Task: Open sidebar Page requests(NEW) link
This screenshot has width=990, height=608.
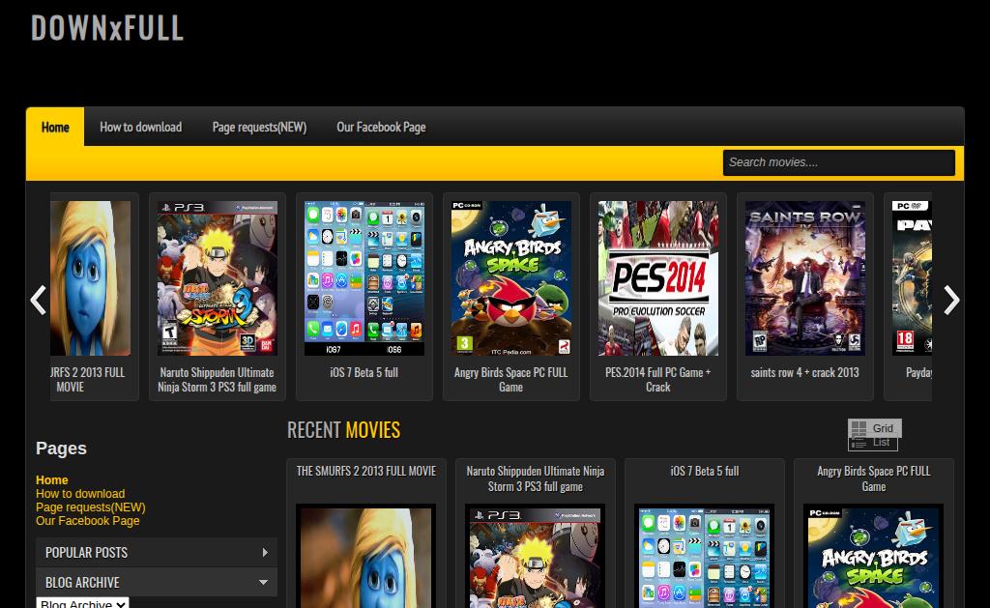Action: tap(90, 507)
